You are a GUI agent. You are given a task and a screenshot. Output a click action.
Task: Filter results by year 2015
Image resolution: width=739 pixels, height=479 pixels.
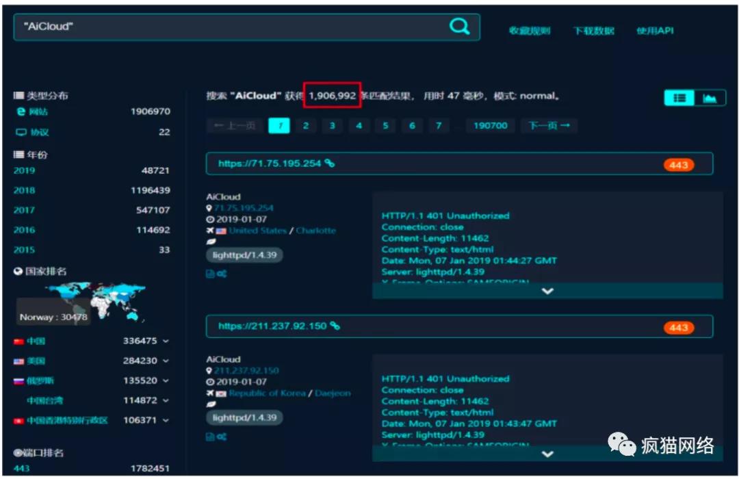[24, 250]
